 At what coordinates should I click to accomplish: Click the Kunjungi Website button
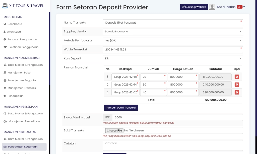coord(194,7)
